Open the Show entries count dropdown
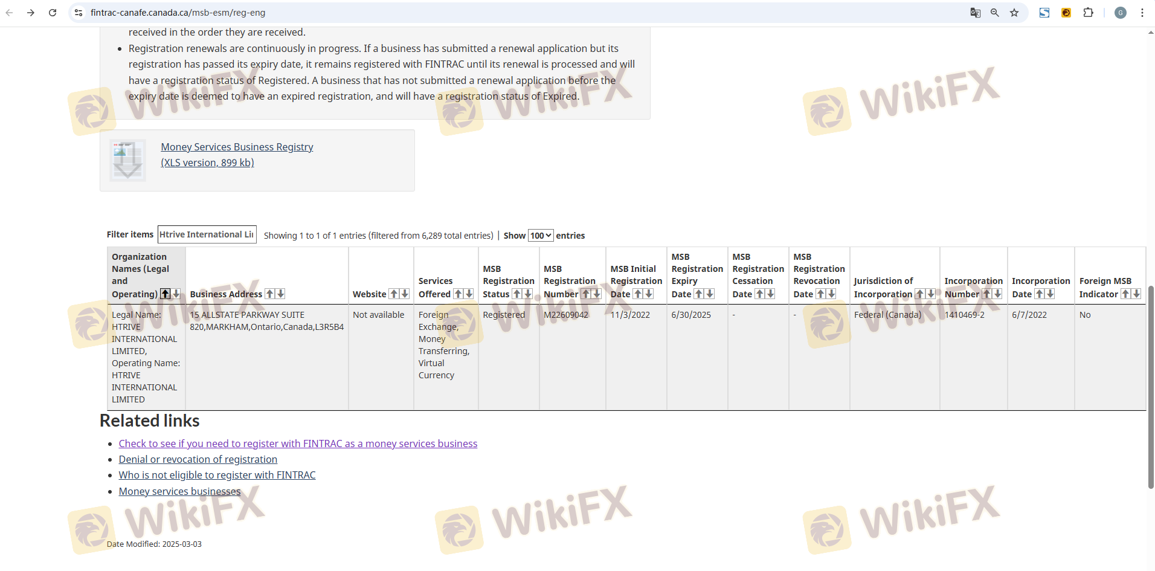Viewport: 1155px width, 571px height. (x=541, y=236)
